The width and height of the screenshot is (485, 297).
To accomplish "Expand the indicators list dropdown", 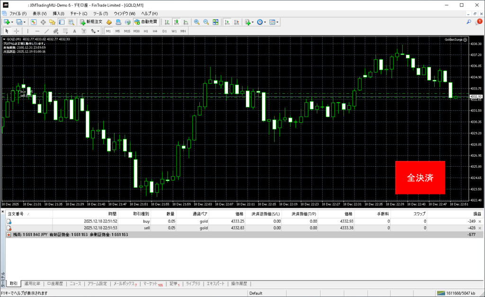I will click(252, 22).
